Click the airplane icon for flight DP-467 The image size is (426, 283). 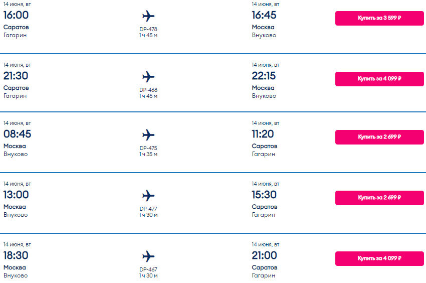(x=148, y=256)
